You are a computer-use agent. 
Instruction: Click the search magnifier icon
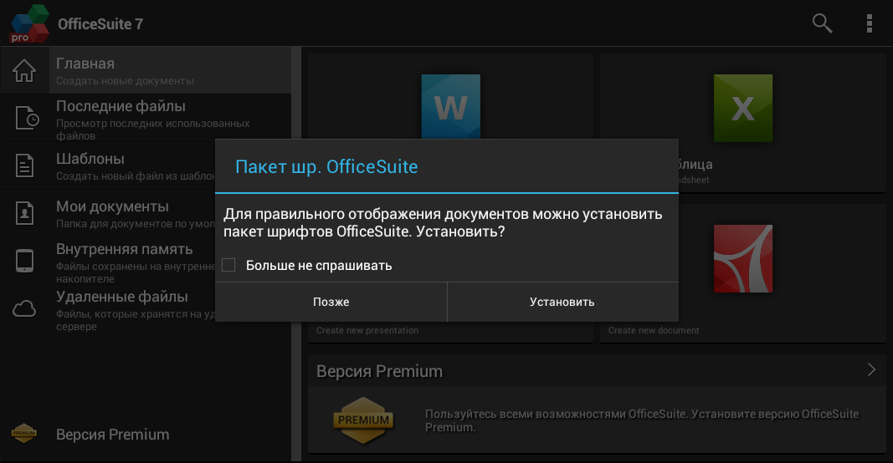[822, 23]
